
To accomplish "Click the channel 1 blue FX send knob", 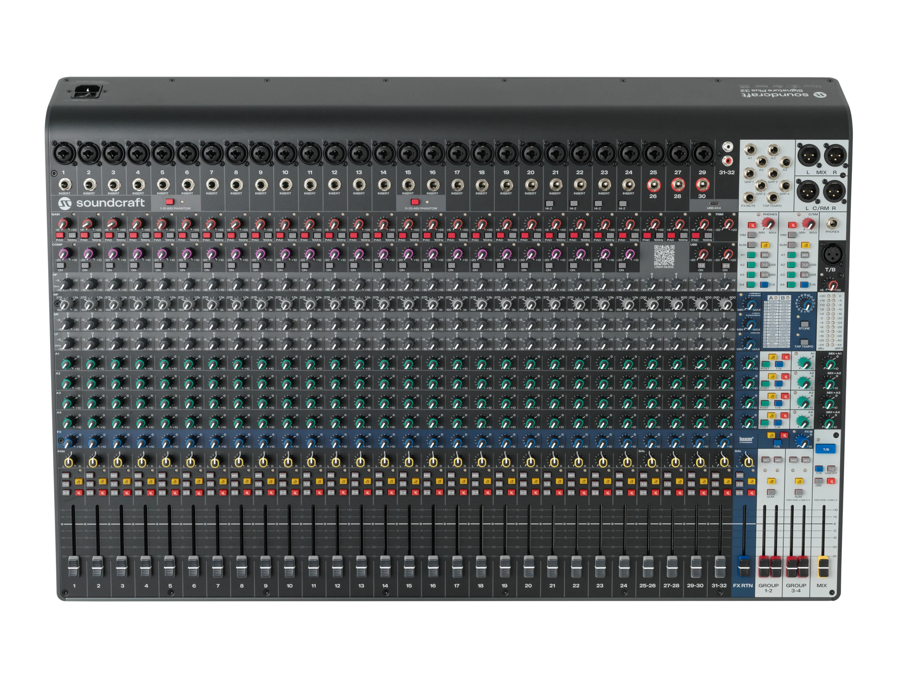I will [69, 441].
